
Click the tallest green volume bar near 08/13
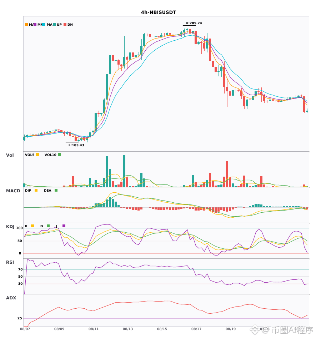(x=124, y=171)
